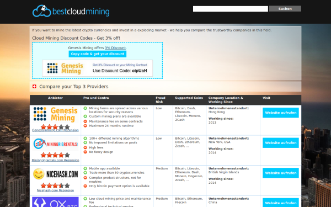Open the 3% Discount link
This screenshot has height=207, width=331.
click(x=115, y=47)
